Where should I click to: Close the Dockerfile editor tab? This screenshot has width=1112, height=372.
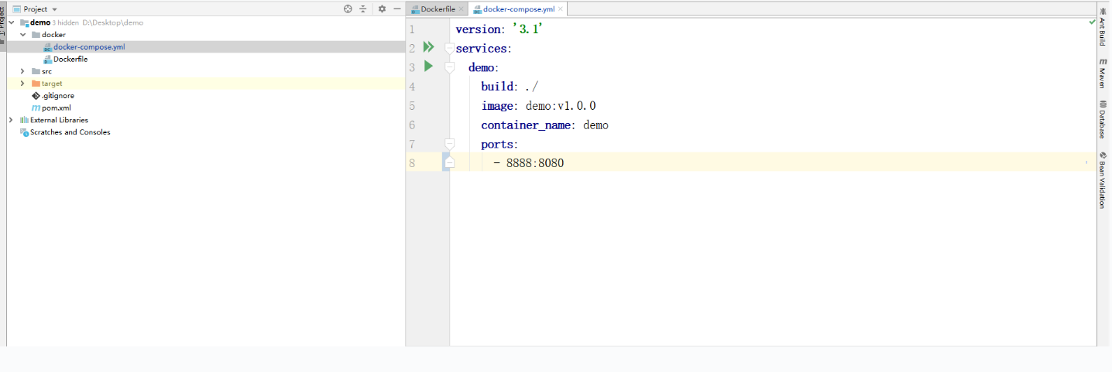(x=462, y=9)
